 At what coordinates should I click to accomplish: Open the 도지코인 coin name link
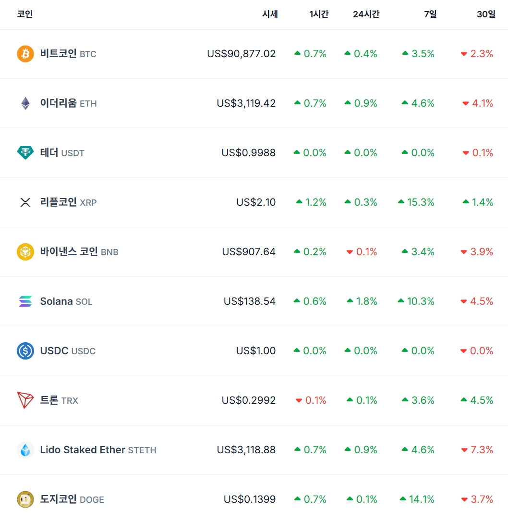pos(59,499)
